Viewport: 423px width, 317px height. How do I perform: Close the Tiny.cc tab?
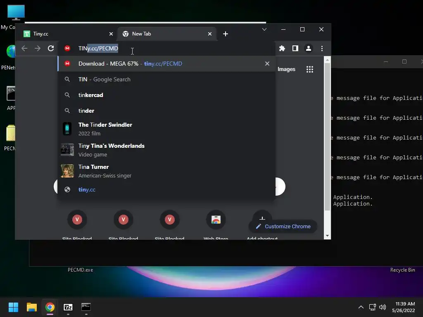[x=111, y=34]
